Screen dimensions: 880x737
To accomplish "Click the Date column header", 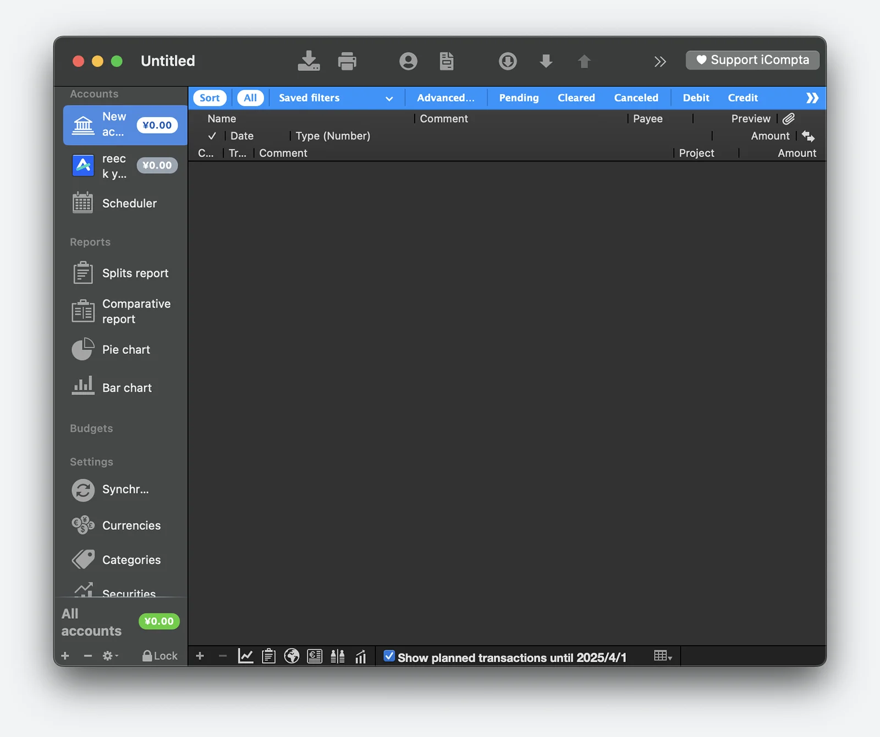I will click(x=242, y=136).
